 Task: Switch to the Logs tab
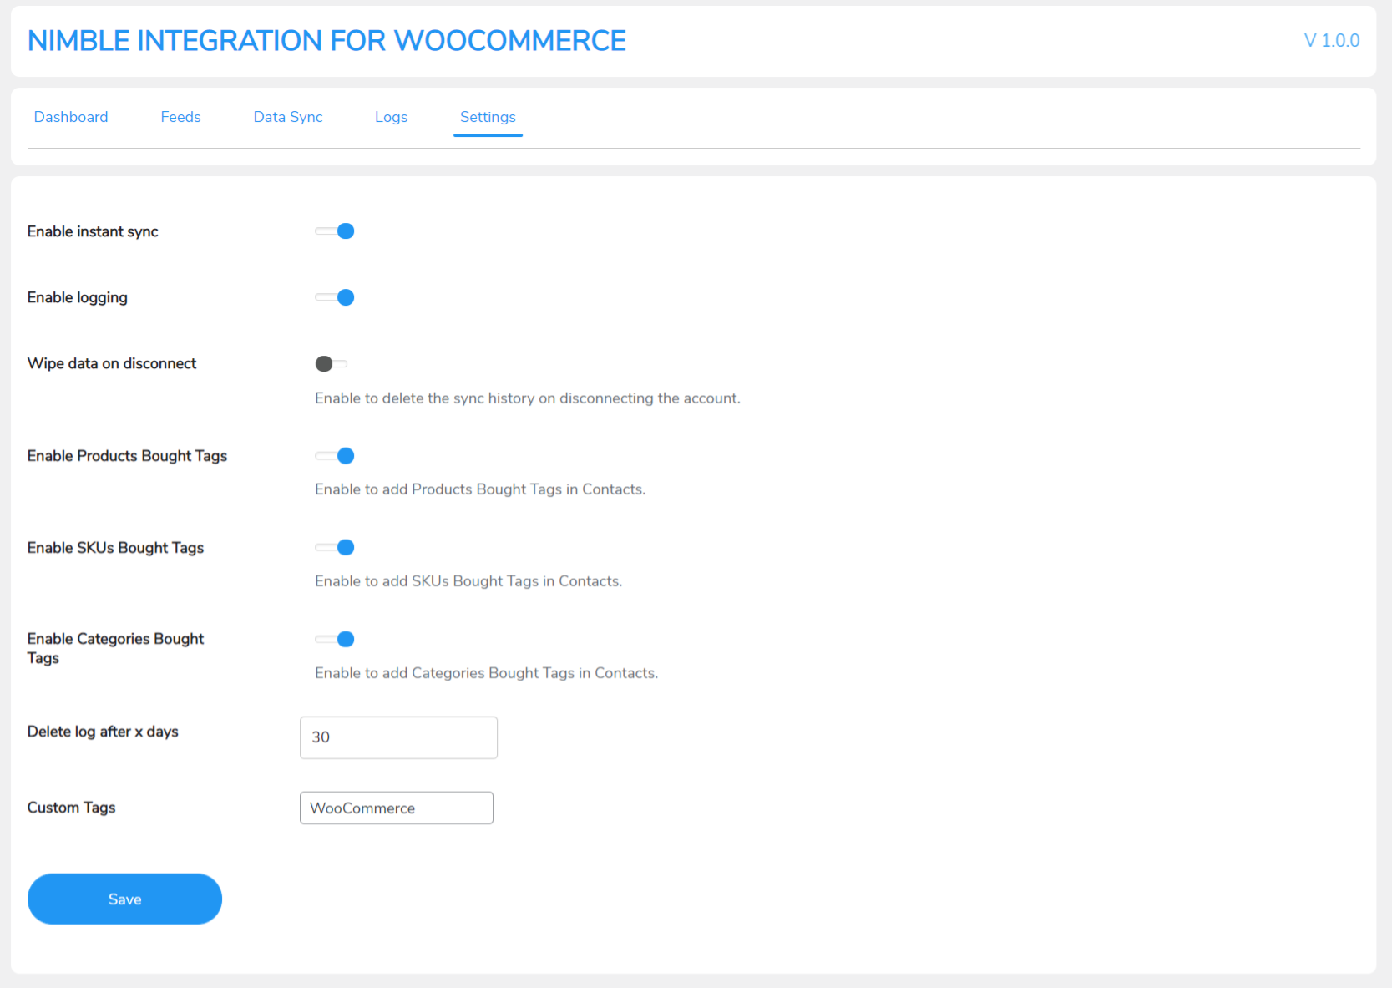click(x=391, y=117)
